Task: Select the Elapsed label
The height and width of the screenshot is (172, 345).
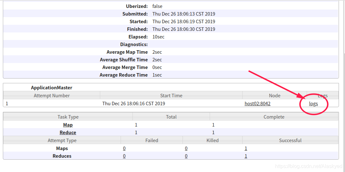Action: coord(138,37)
